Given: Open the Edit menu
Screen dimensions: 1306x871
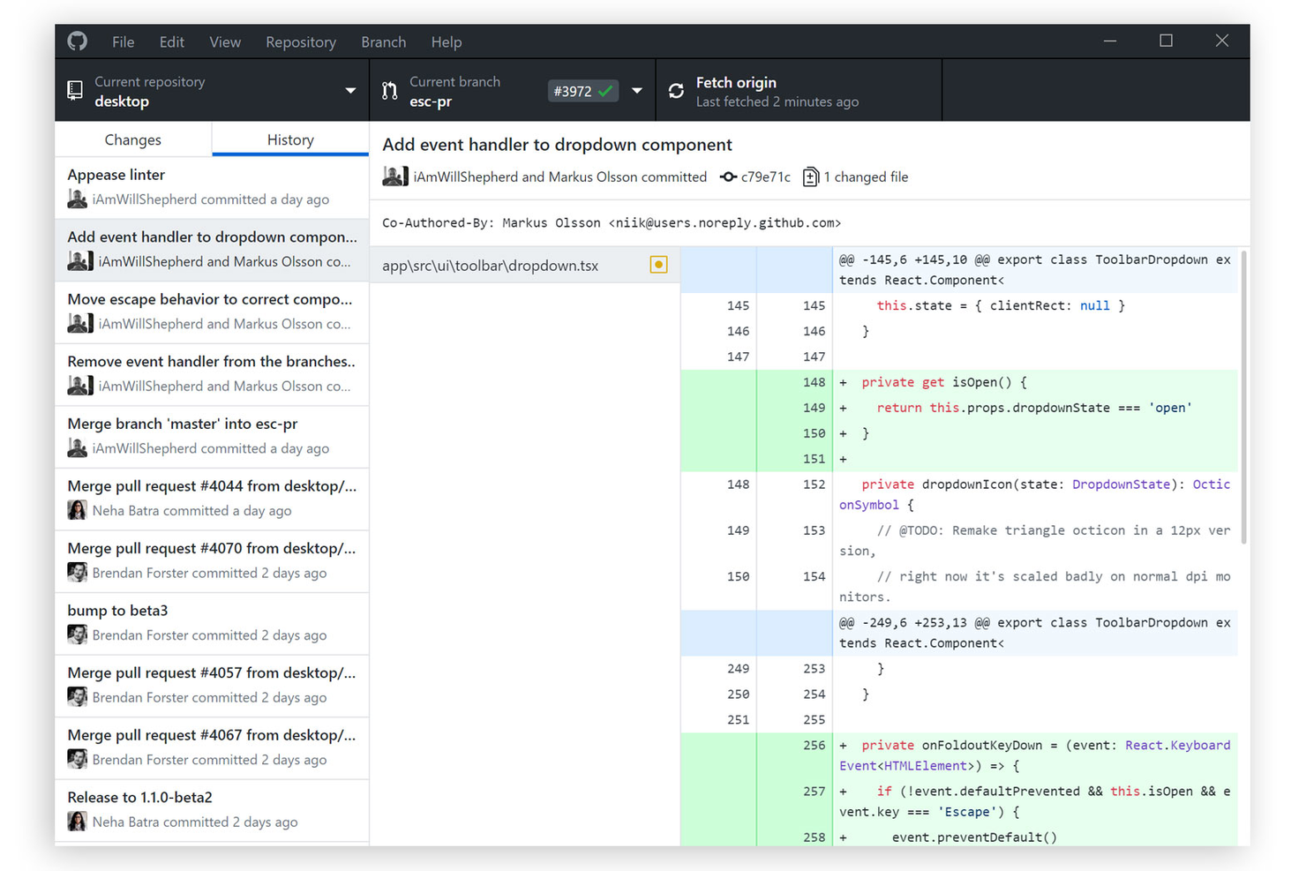Looking at the screenshot, I should click(x=171, y=41).
